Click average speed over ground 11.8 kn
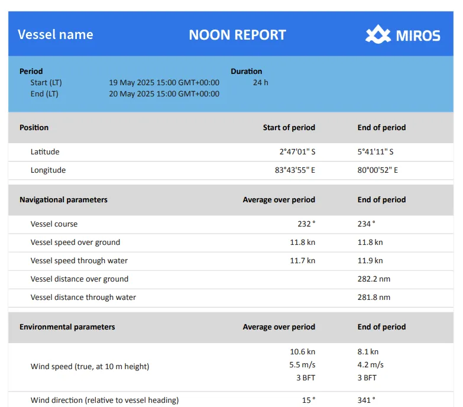 (x=302, y=242)
